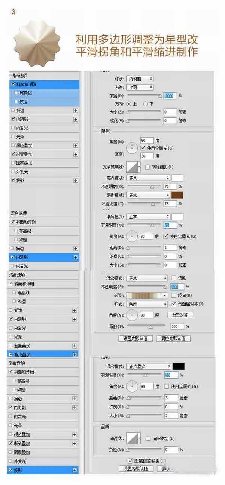This screenshot has width=225, height=485.
Task: Select the 下 direction radio button
Action: pos(145,104)
